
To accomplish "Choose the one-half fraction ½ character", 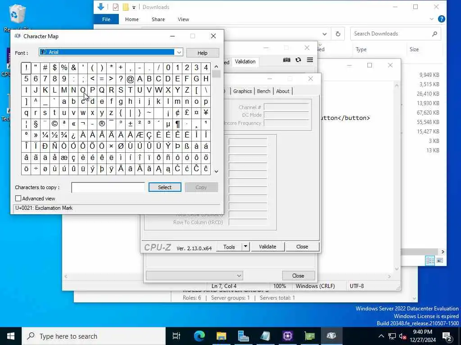I will 54,135.
